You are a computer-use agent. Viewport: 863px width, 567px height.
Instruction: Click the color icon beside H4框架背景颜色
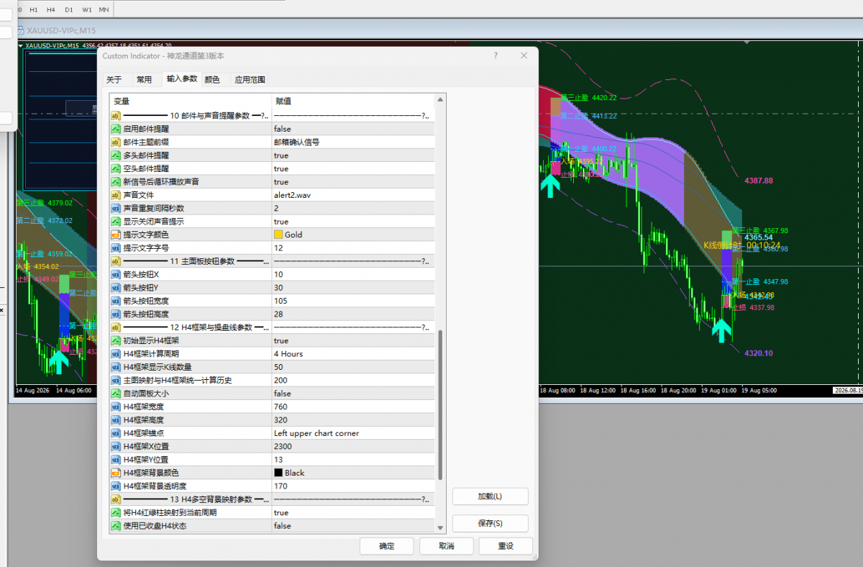116,473
